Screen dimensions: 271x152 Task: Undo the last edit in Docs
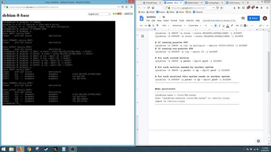pos(141,26)
